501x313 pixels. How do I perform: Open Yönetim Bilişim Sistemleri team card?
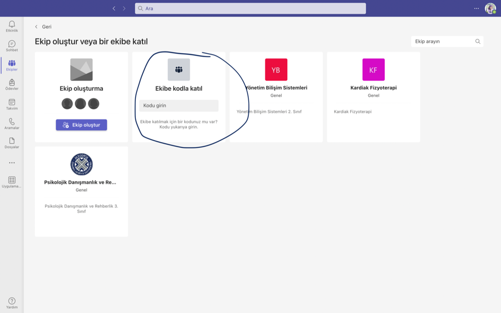click(276, 97)
